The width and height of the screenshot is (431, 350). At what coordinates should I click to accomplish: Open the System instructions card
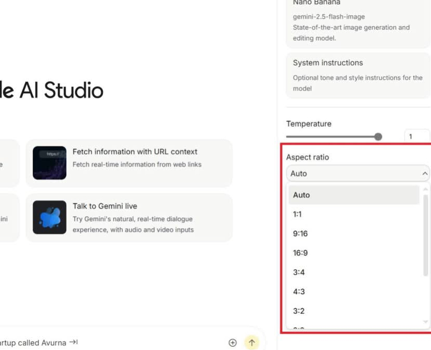pyautogui.click(x=358, y=76)
